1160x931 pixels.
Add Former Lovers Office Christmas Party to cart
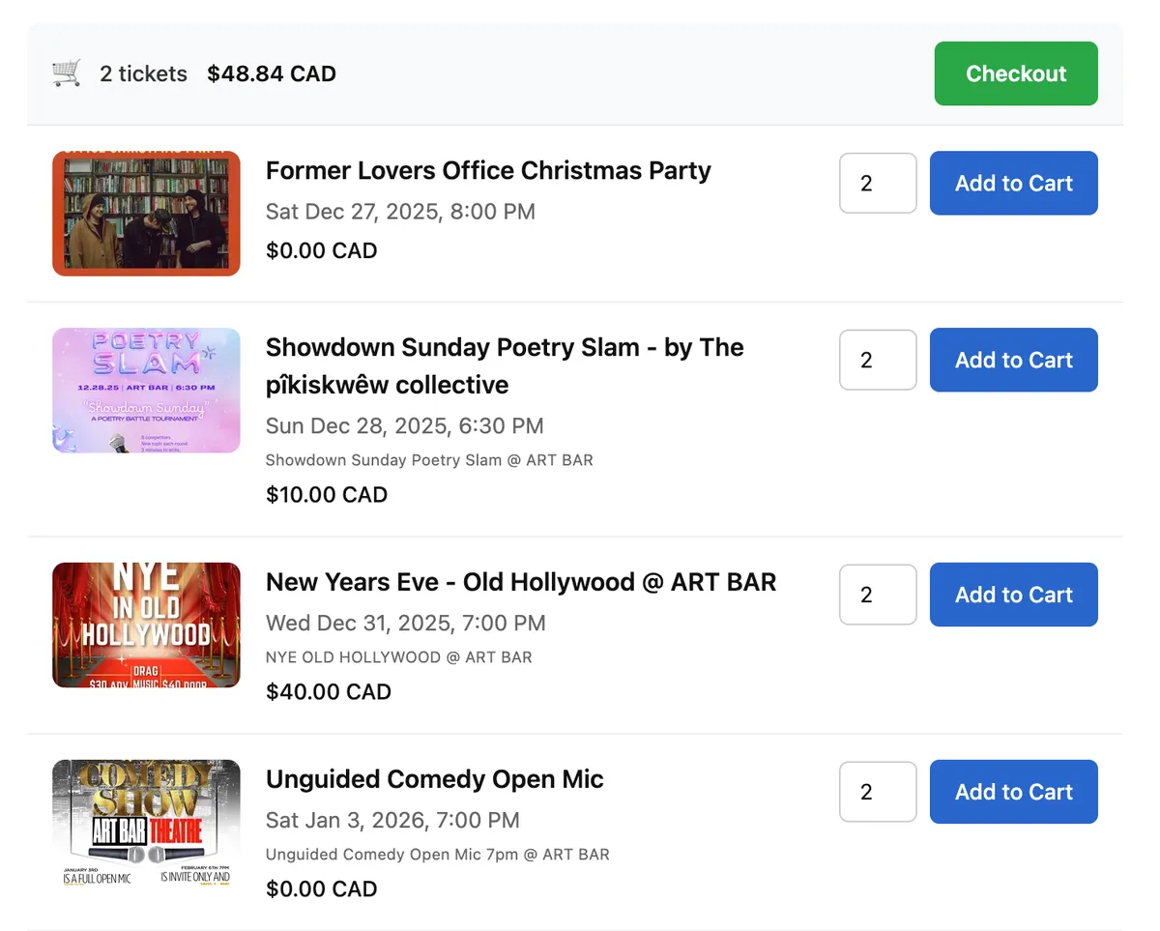[x=1013, y=184]
